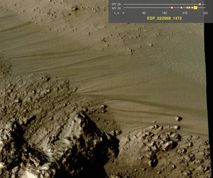Click the ESP_022968_1475 image ID text

tap(164, 18)
